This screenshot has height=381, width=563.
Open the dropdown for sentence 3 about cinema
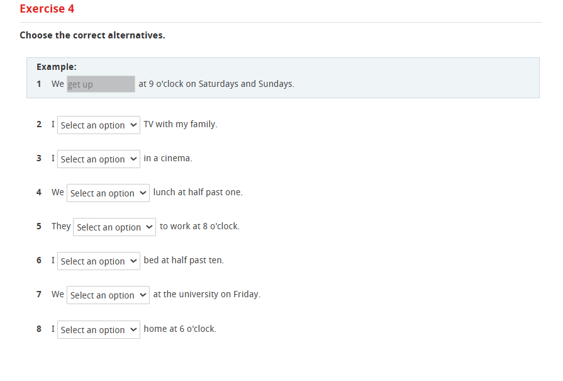coord(98,159)
